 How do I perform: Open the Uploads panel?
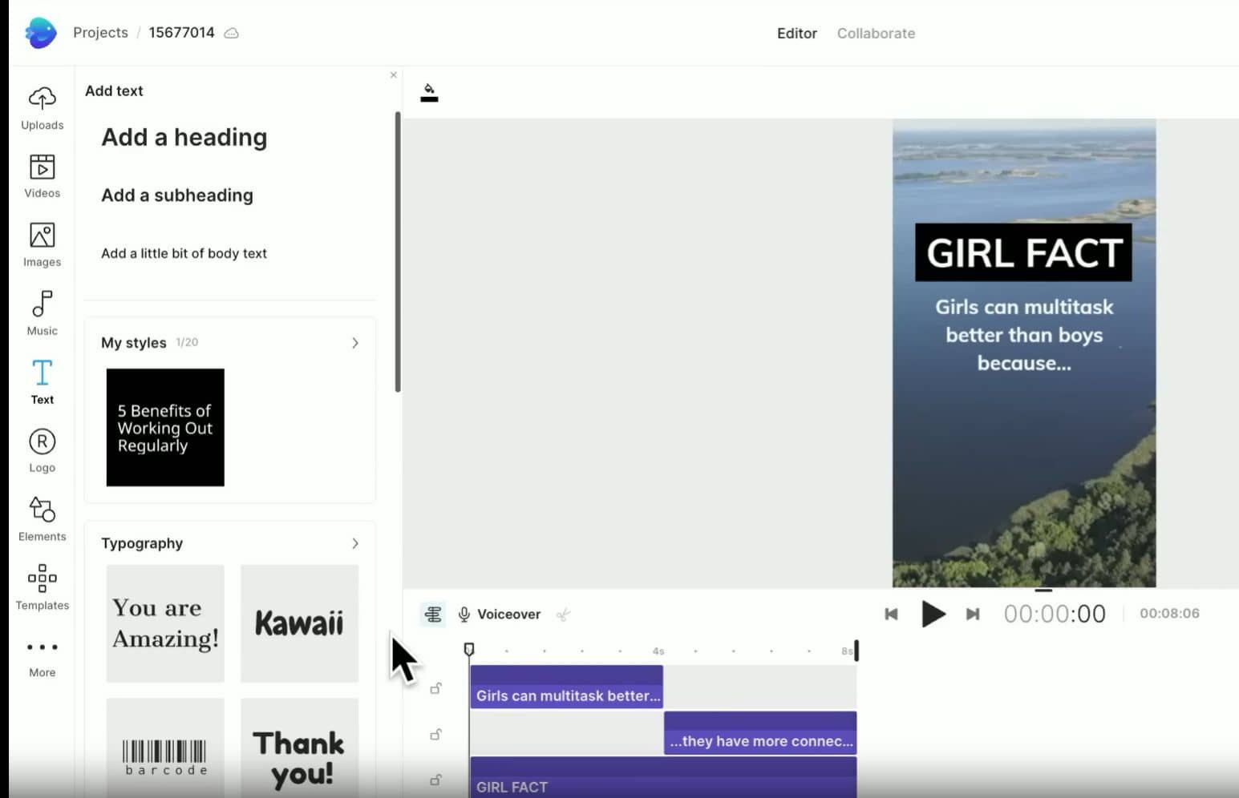42,107
